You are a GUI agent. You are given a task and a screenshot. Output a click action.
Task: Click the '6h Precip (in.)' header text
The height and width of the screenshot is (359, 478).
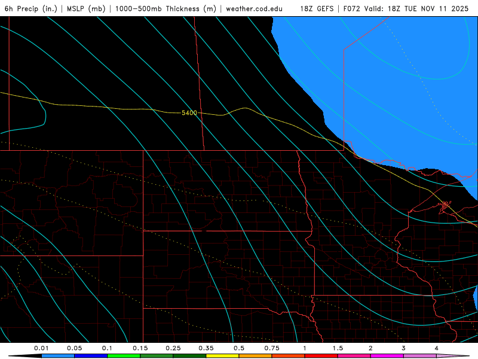click(31, 8)
